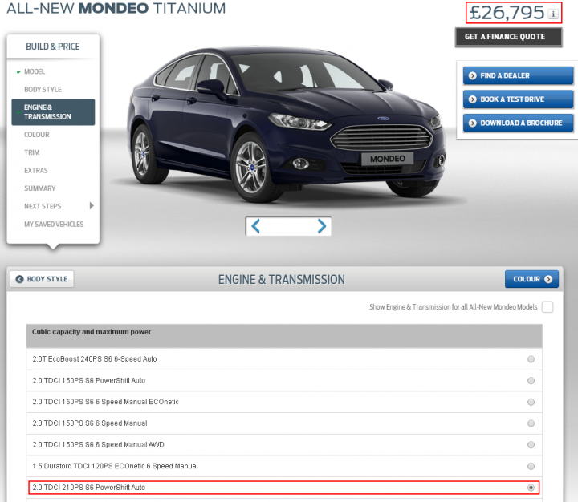Select 2.0 TDCI 150PS S6 6 Speed Manual radio
The height and width of the screenshot is (502, 578).
tap(531, 423)
